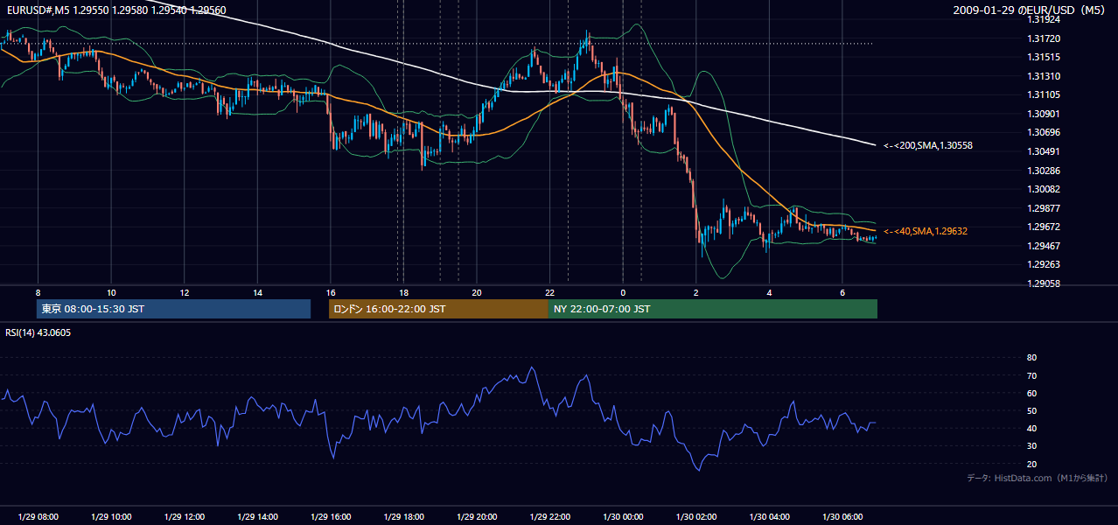Click hour label 16 under the price chart
Screen dimensions: 1118x525
(x=331, y=292)
